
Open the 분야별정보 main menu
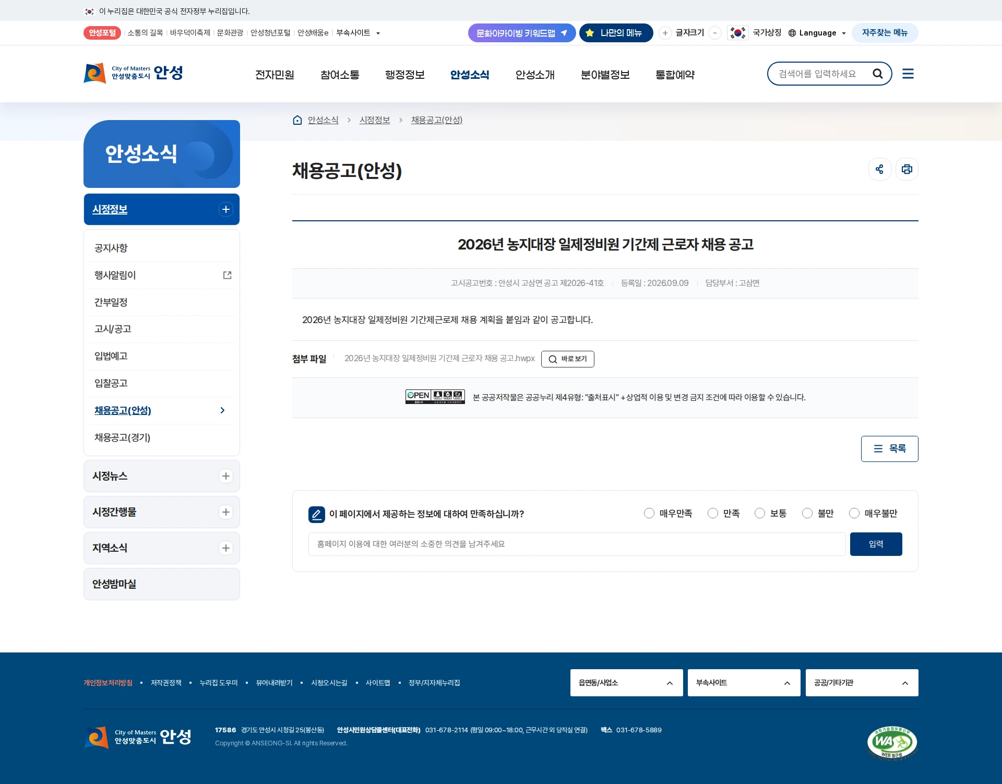pyautogui.click(x=605, y=75)
